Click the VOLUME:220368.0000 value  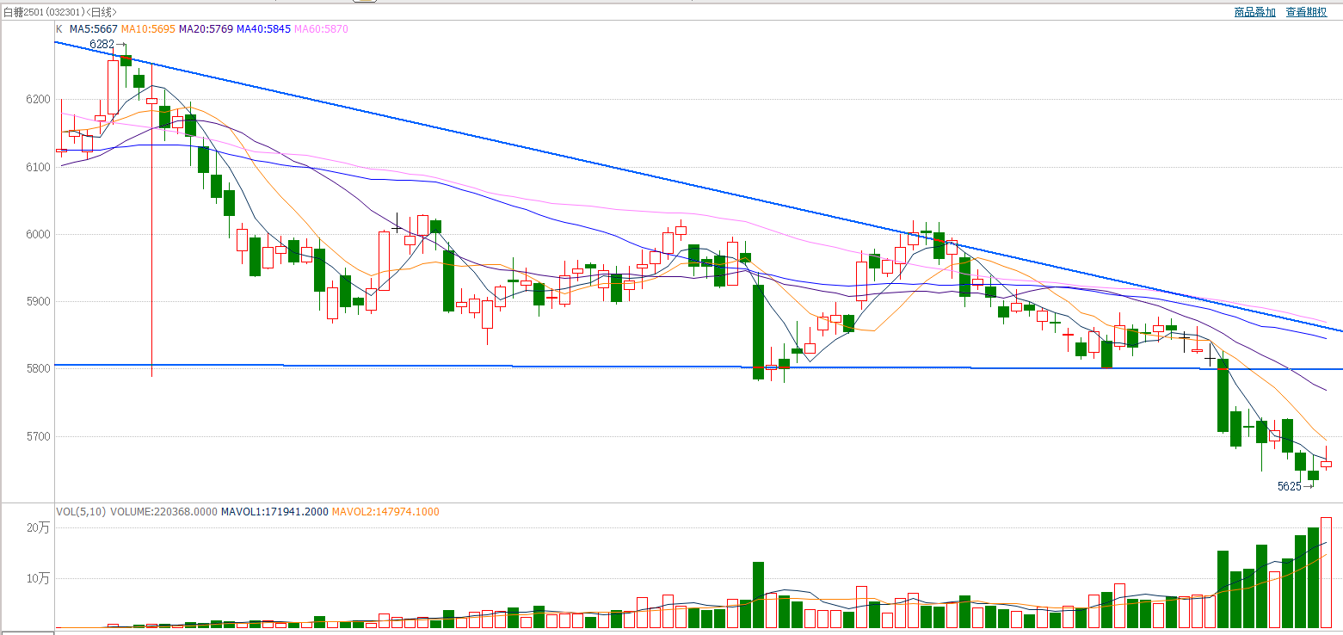click(163, 512)
